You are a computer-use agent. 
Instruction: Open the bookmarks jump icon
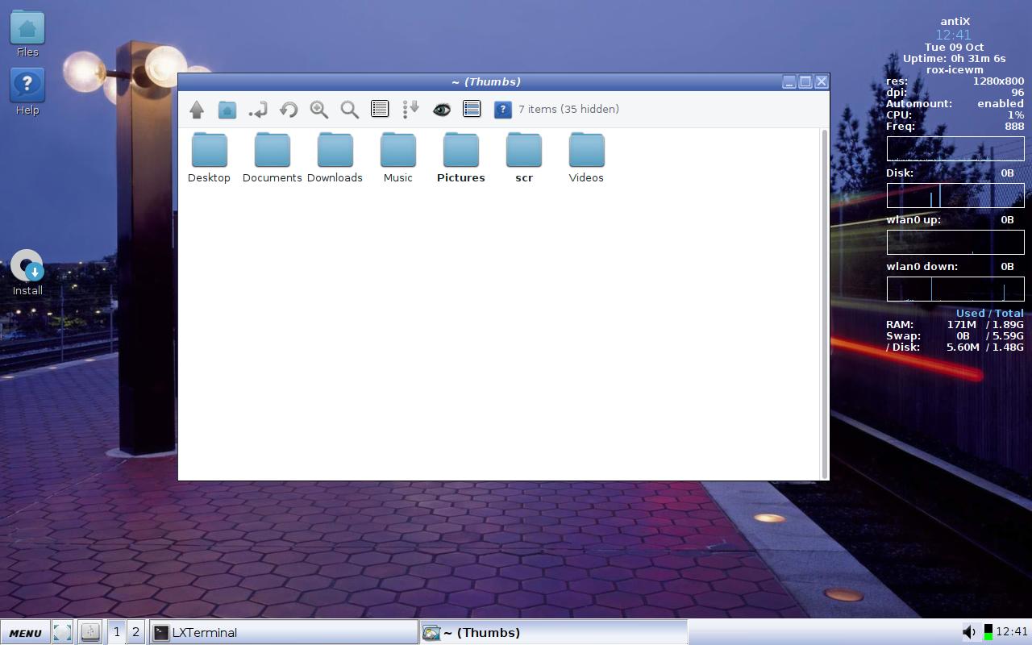(258, 109)
